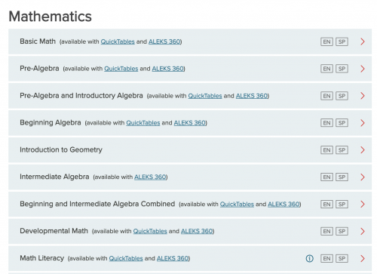Screen dimensions: 377x274
Task: Select EN badge for Basic Math
Action: [326, 42]
